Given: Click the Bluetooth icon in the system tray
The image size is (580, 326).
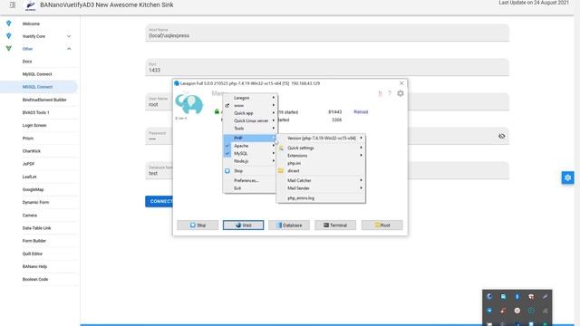Looking at the screenshot, I should coord(517,296).
